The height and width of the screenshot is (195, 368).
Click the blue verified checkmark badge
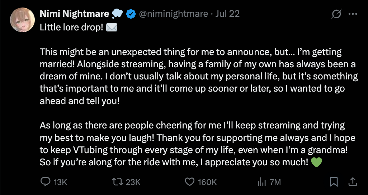131,14
